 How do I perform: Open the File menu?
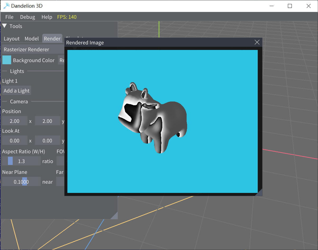[x=9, y=17]
